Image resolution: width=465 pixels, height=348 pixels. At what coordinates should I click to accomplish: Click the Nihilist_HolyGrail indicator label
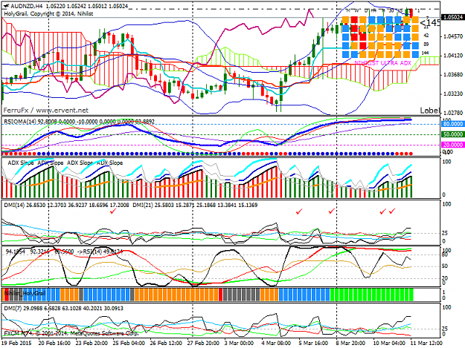pyautogui.click(x=25, y=293)
